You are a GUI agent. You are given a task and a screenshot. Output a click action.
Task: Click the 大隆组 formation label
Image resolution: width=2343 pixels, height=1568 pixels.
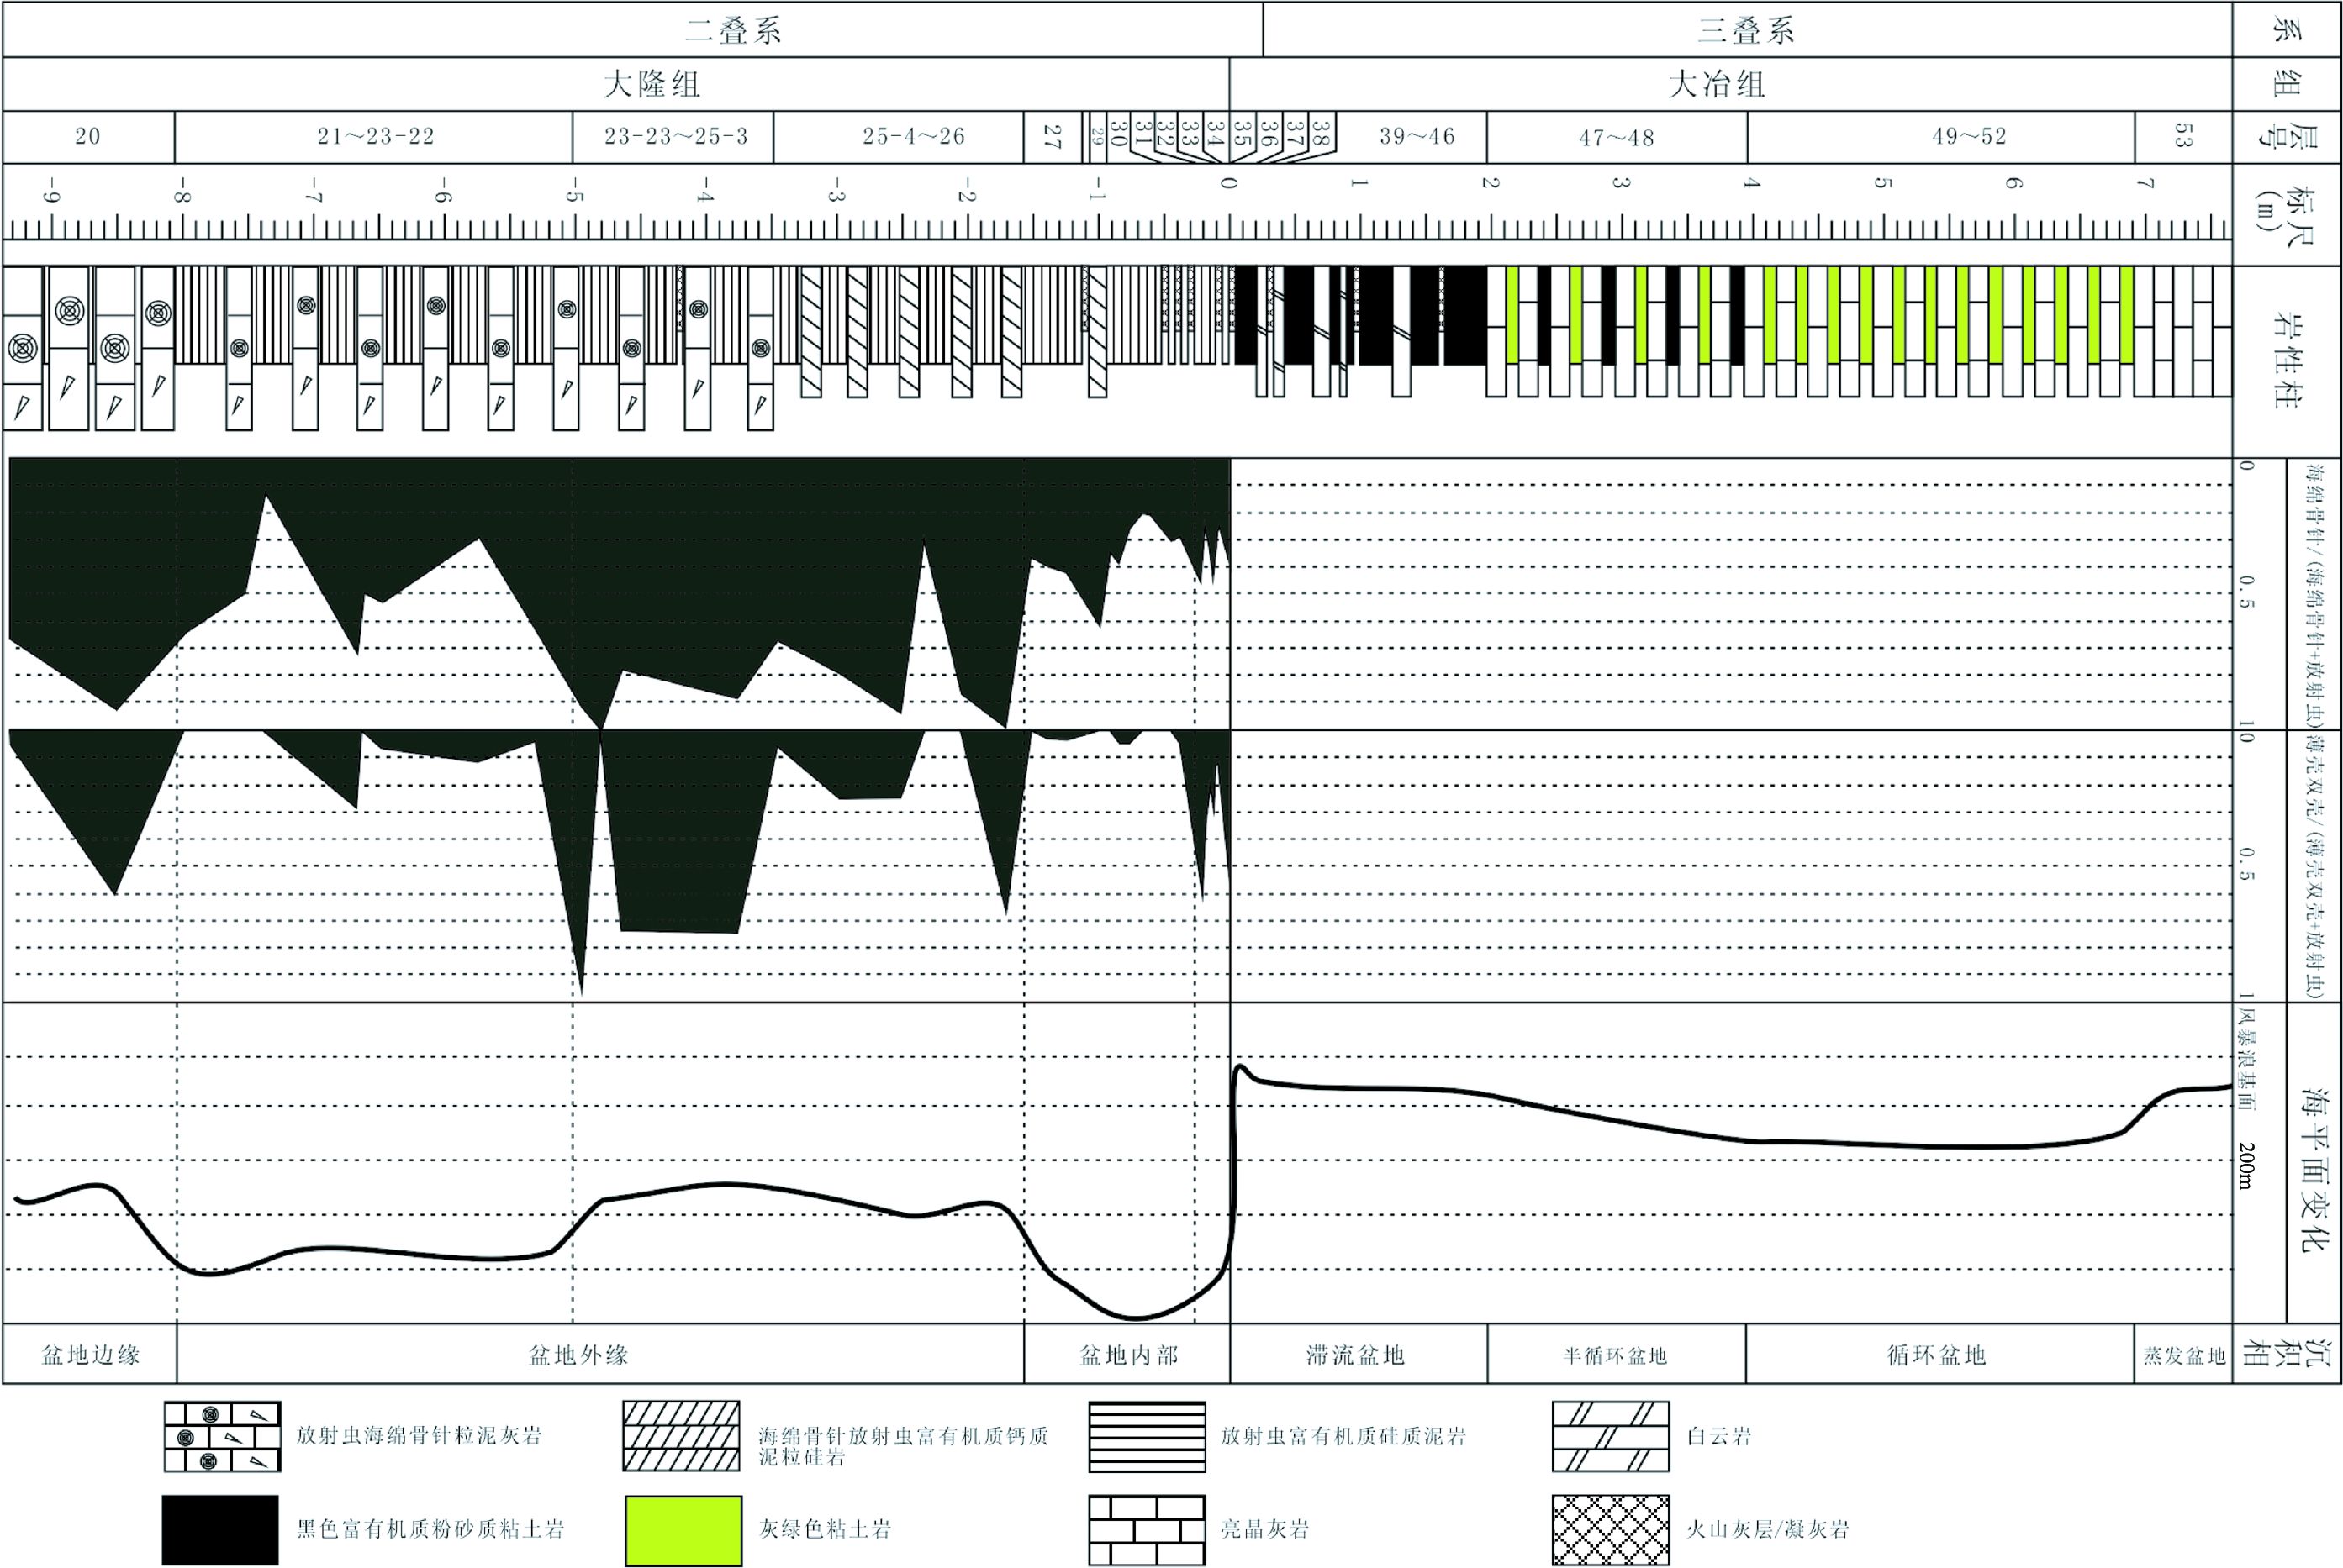652,84
